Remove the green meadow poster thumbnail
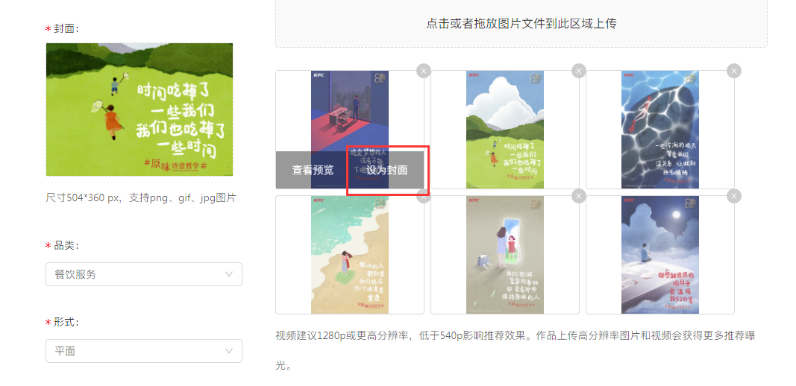This screenshot has height=386, width=796. click(579, 71)
